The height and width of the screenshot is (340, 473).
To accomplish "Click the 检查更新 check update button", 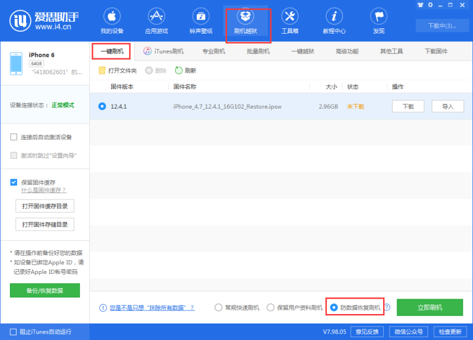I will point(450,332).
